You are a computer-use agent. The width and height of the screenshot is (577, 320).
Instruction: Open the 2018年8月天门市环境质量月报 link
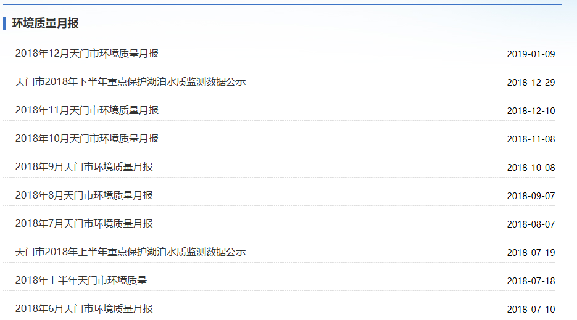[84, 195]
